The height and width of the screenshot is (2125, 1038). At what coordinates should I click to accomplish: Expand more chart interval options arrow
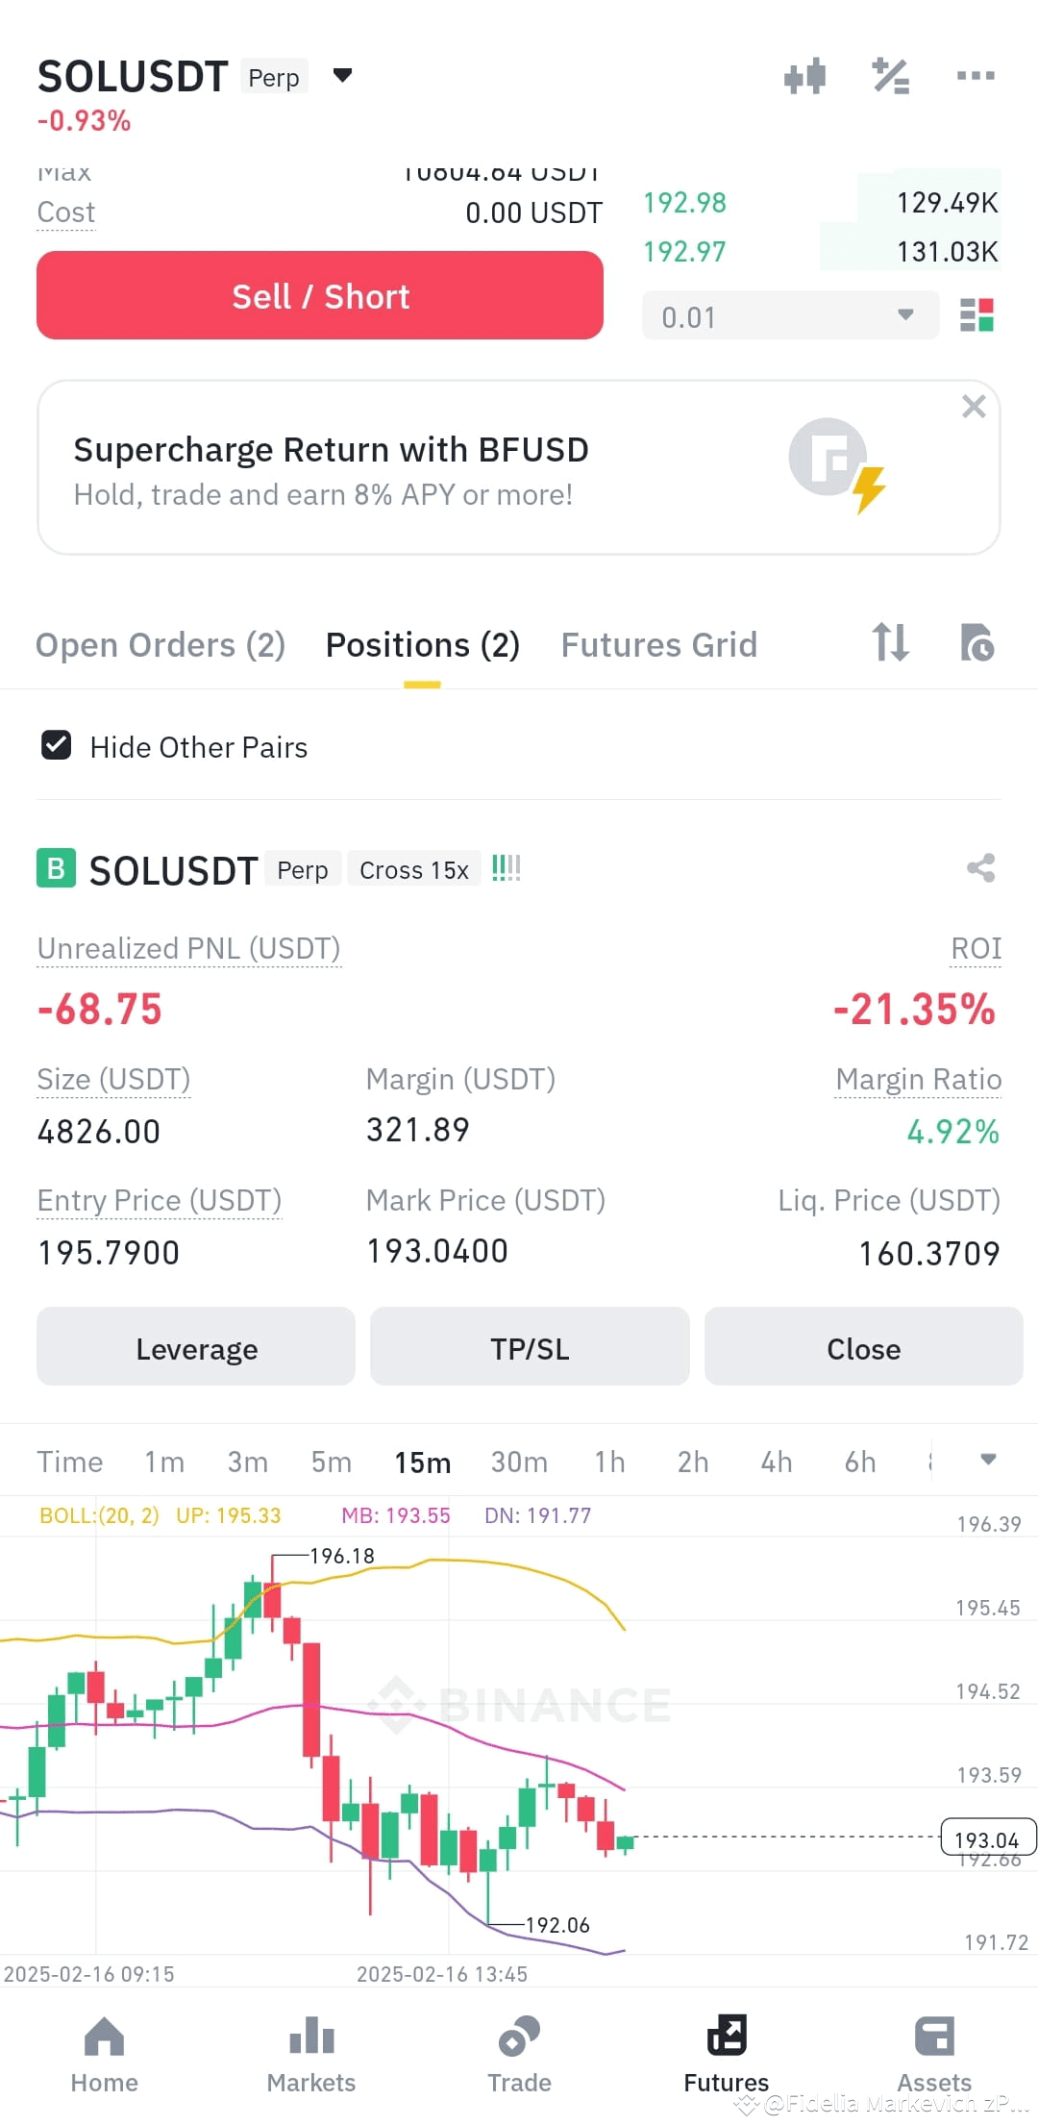click(x=988, y=1460)
